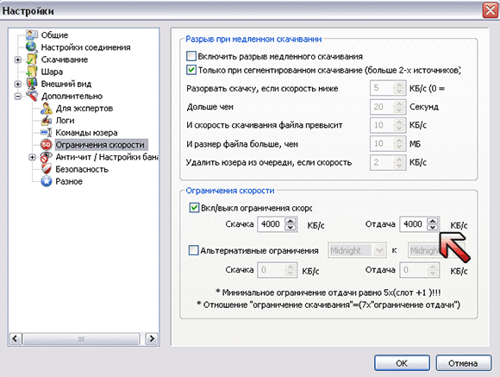Click the Отмена button

coord(463,363)
